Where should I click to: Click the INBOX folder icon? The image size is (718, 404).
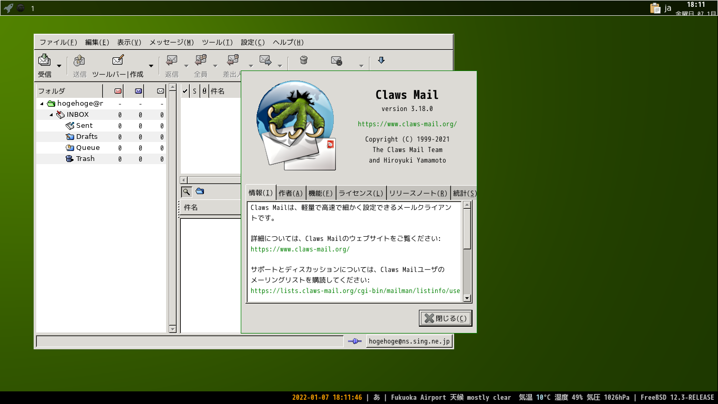pyautogui.click(x=60, y=115)
